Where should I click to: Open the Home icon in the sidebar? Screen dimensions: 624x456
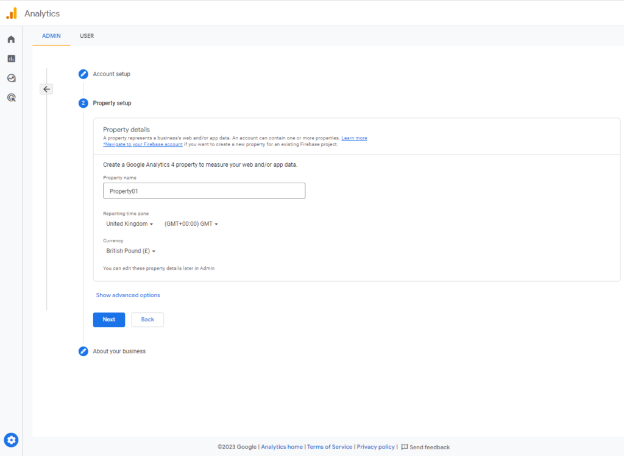point(11,38)
